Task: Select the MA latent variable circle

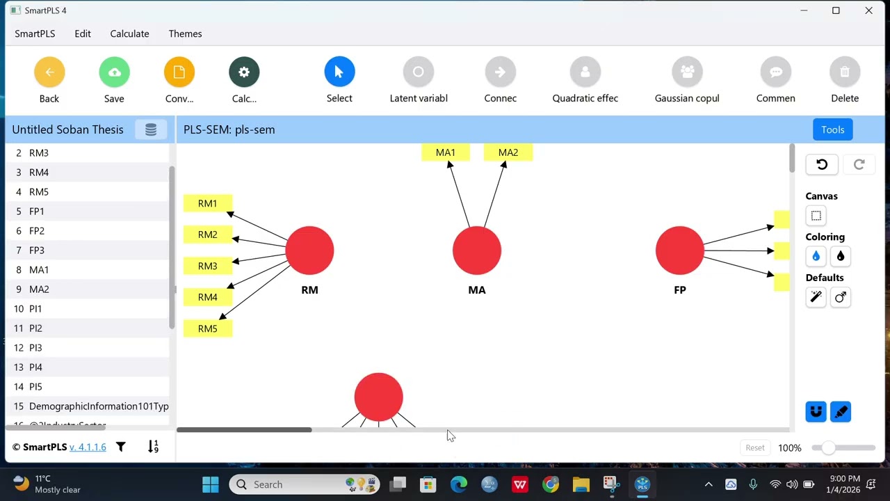Action: point(477,250)
